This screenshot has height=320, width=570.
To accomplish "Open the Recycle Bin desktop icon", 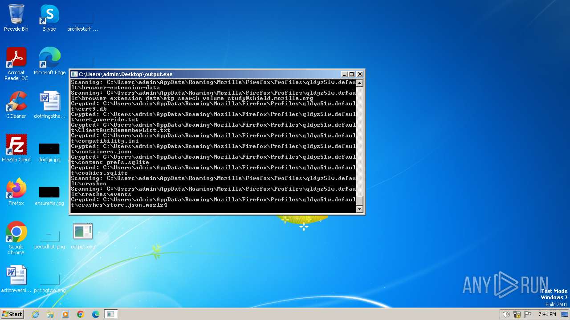I will click(x=16, y=18).
